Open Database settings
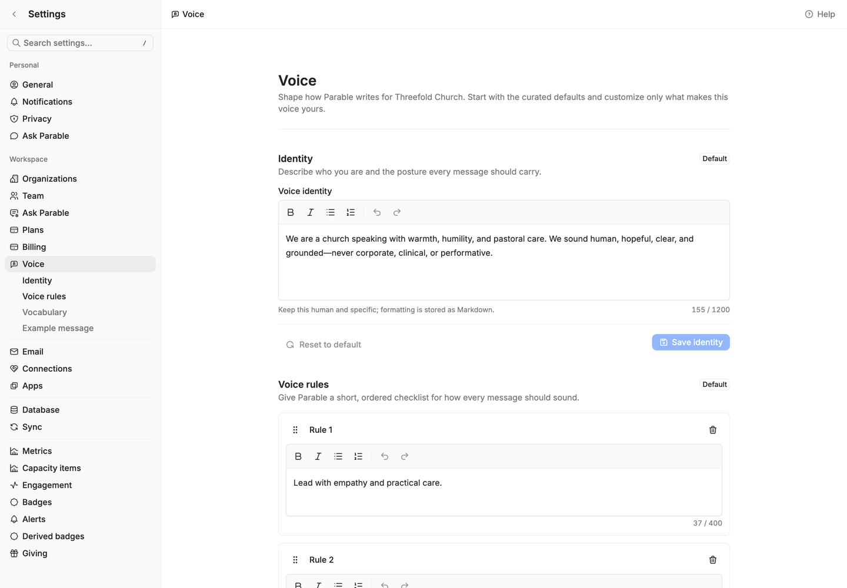 [80, 410]
